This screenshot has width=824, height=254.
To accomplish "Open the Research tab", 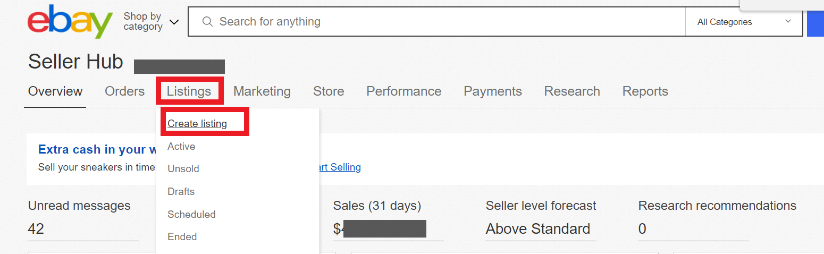I will pos(572,91).
